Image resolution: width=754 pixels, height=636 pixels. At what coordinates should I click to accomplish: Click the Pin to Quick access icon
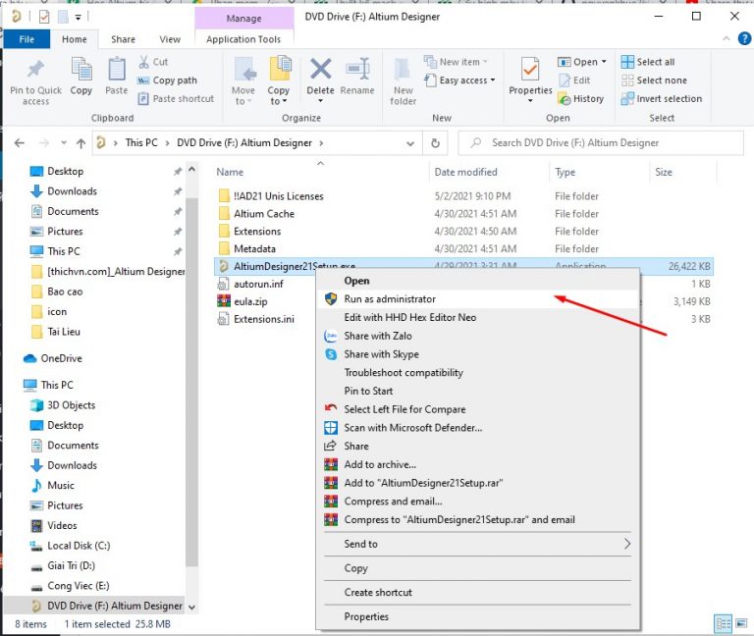(x=35, y=73)
